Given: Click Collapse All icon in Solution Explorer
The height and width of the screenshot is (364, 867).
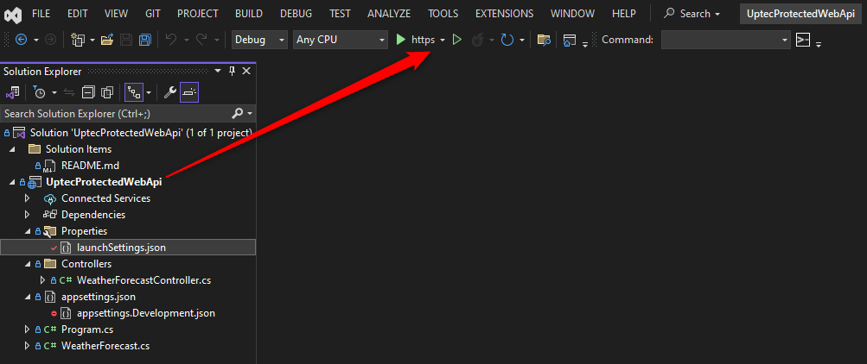Looking at the screenshot, I should pyautogui.click(x=88, y=92).
